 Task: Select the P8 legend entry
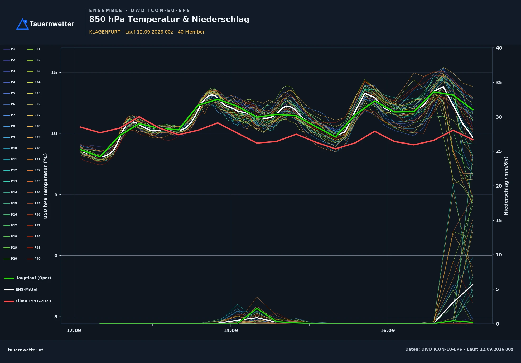(9, 126)
